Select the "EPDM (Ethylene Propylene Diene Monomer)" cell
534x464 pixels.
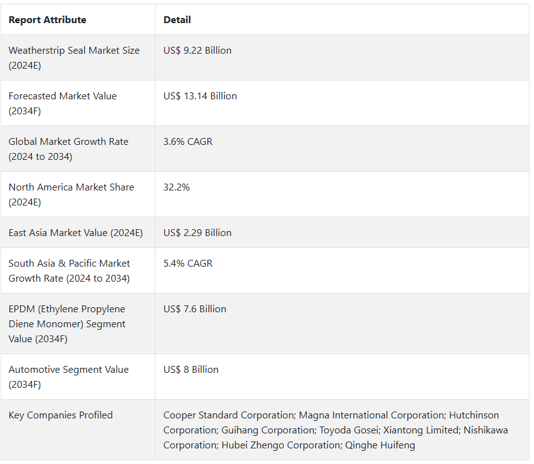67,323
